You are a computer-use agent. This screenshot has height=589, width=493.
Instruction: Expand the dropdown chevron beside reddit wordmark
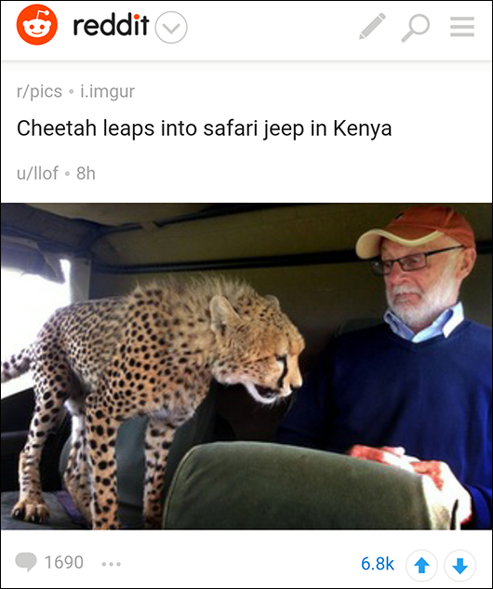(171, 27)
